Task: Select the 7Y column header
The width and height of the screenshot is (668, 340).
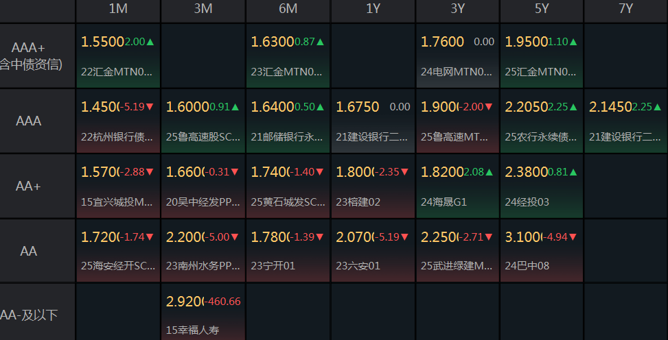Action: tap(626, 9)
